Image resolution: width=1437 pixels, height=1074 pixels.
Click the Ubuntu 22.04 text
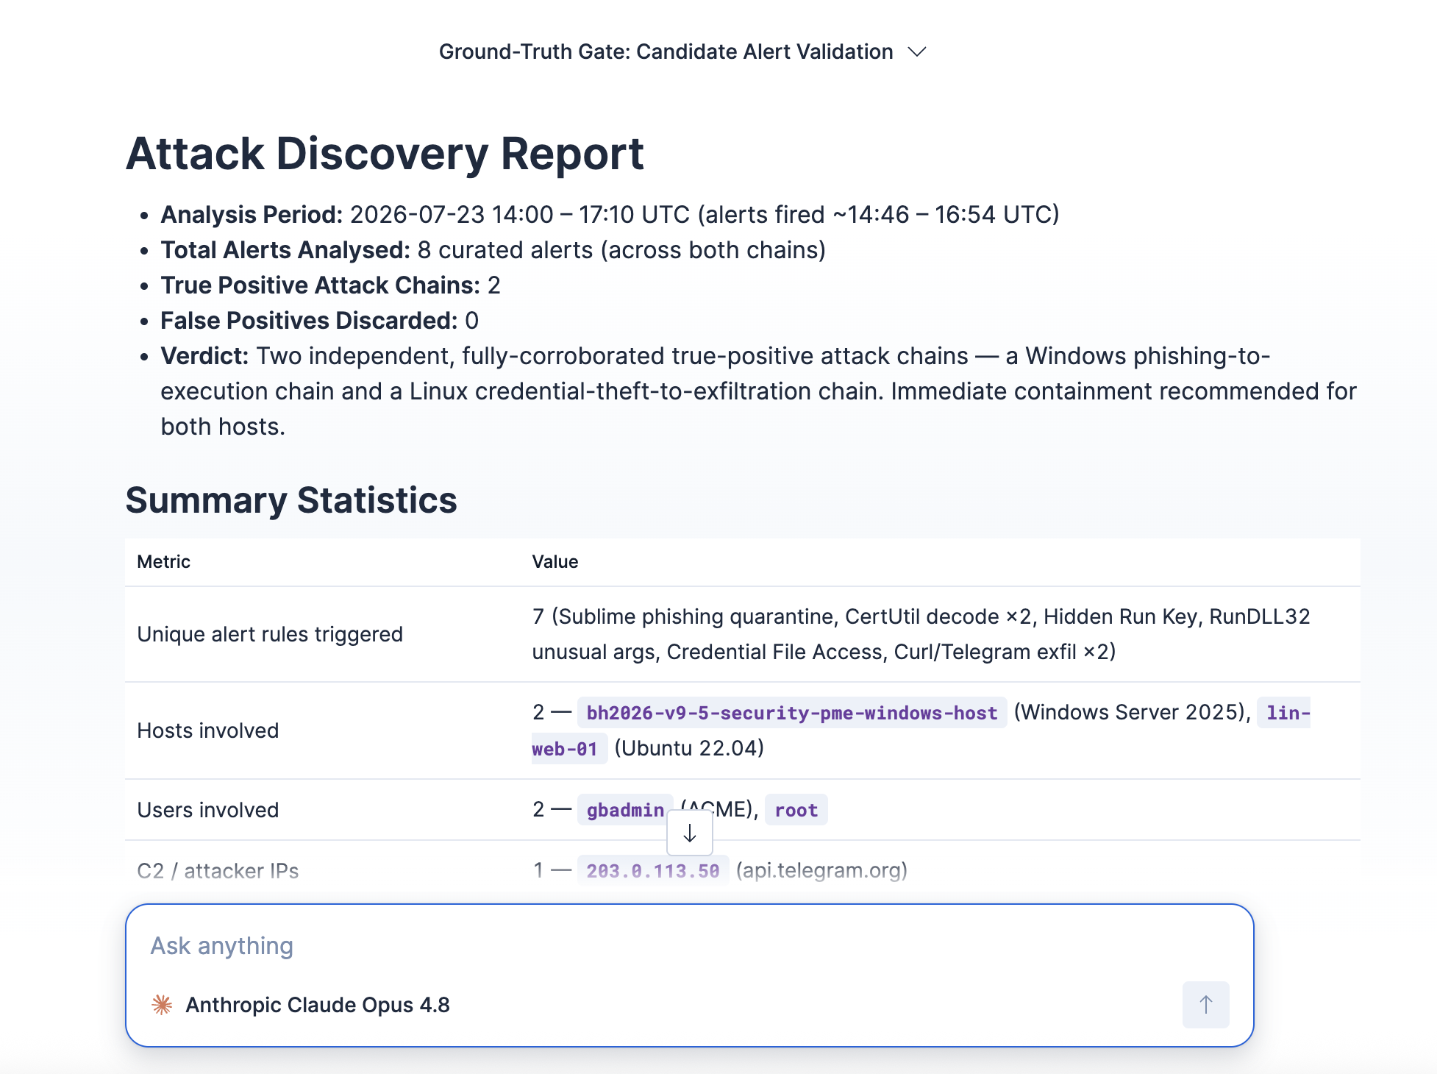pos(689,749)
